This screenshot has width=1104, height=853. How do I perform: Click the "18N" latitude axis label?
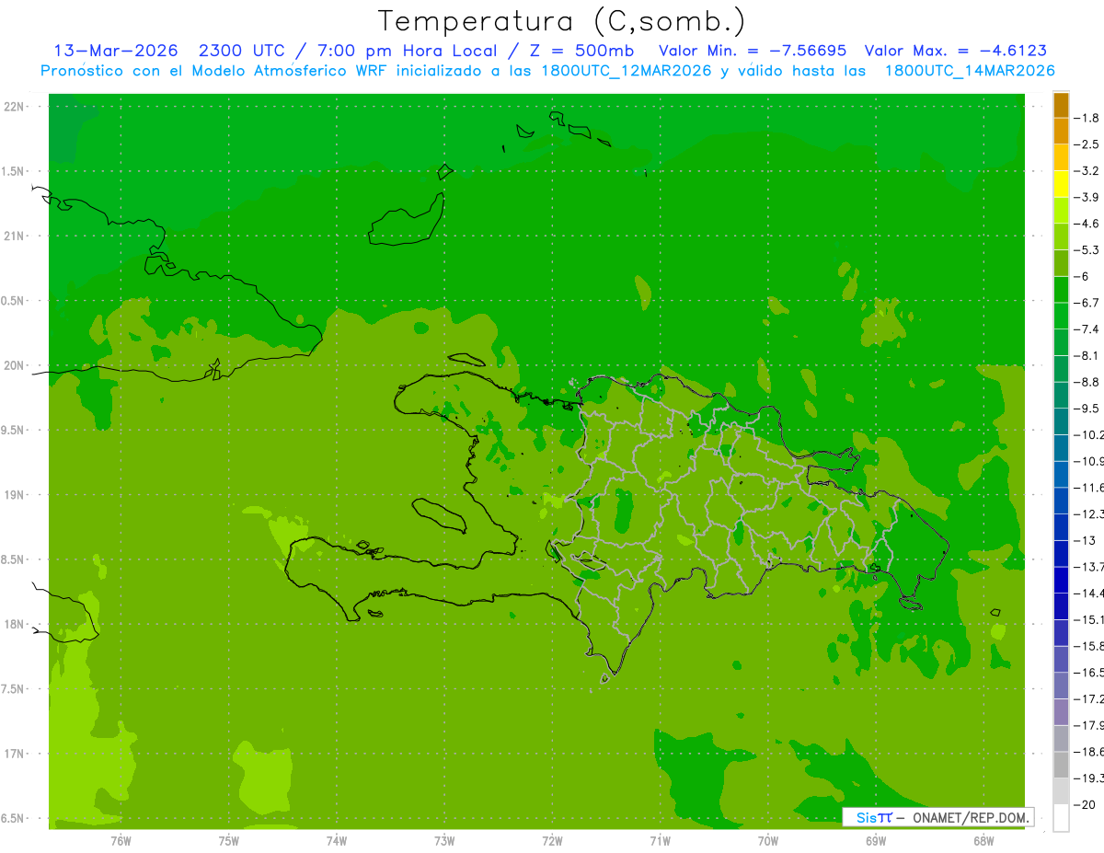tap(16, 624)
